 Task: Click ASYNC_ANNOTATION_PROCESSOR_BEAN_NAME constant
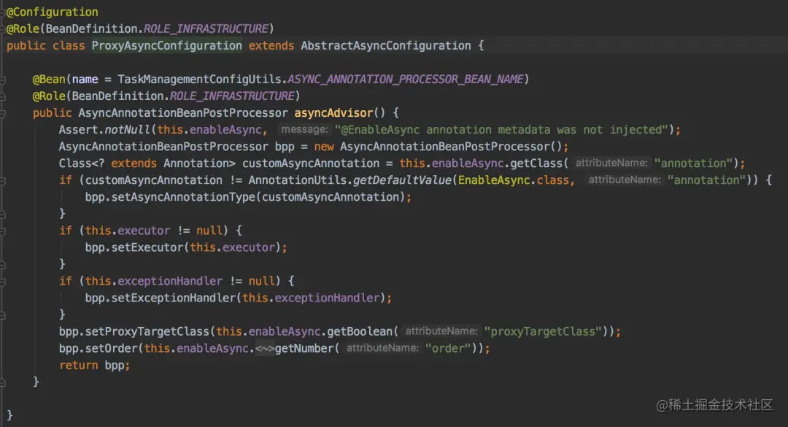406,80
